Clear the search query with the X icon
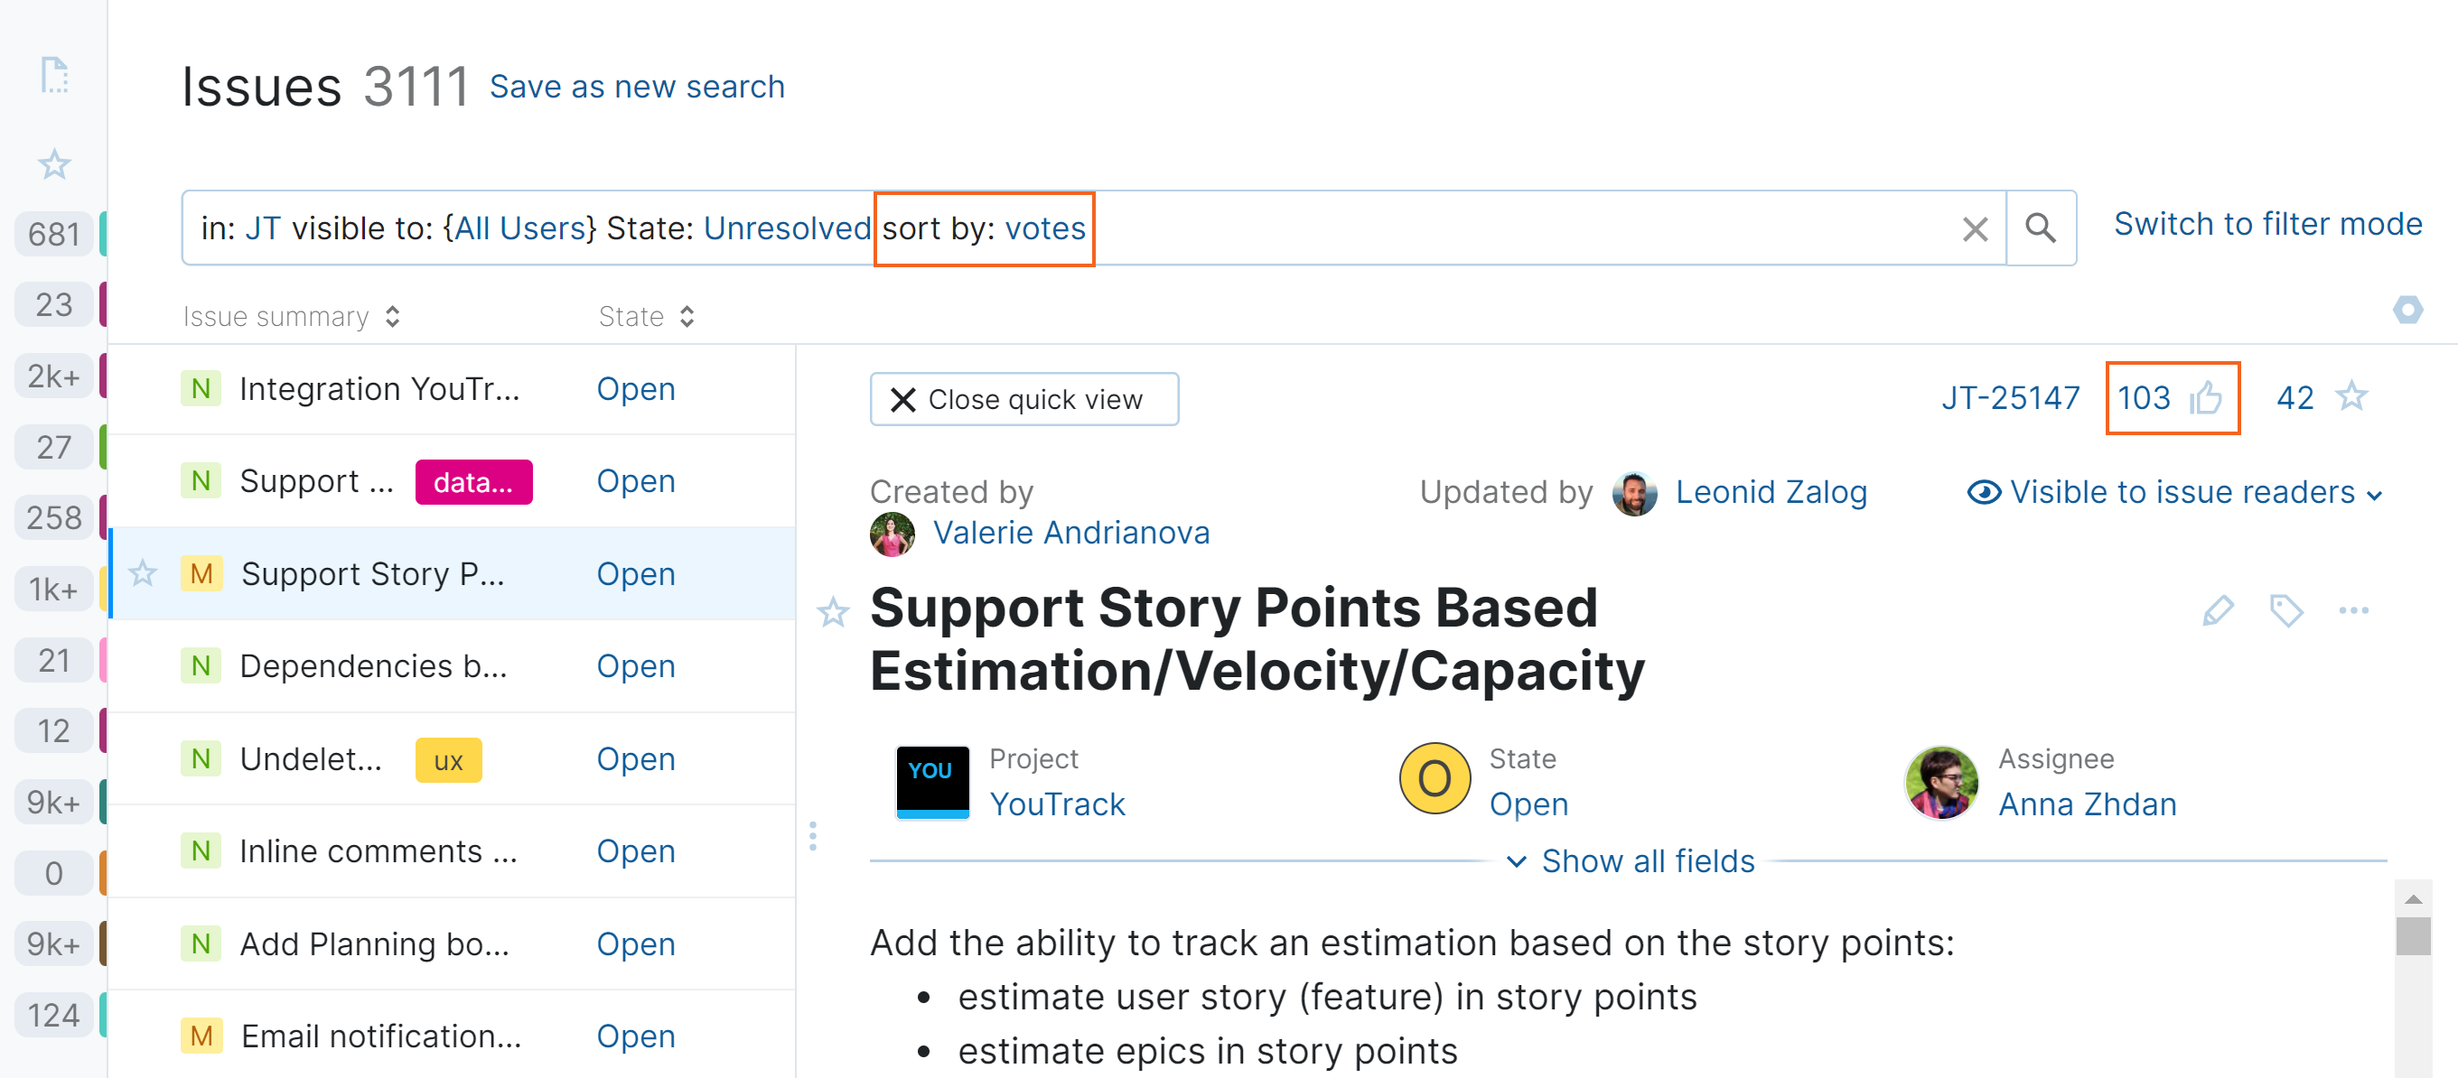This screenshot has width=2458, height=1078. tap(1976, 228)
